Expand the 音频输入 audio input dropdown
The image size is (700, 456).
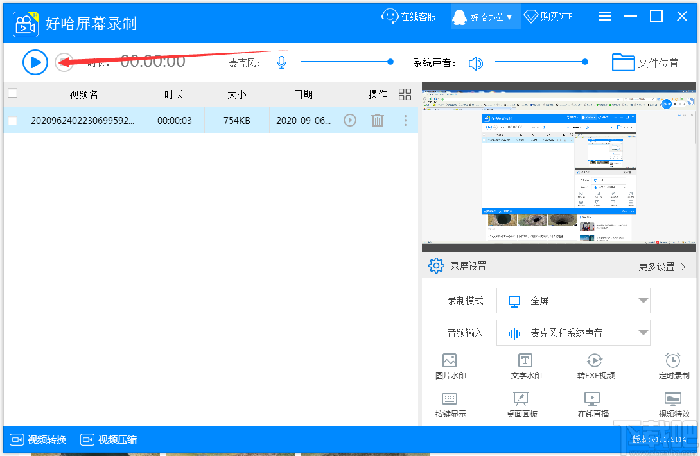[572, 333]
